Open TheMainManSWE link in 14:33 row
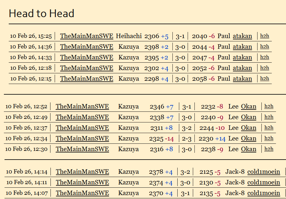Image resolution: width=286 pixels, height=199 pixels. click(x=87, y=58)
